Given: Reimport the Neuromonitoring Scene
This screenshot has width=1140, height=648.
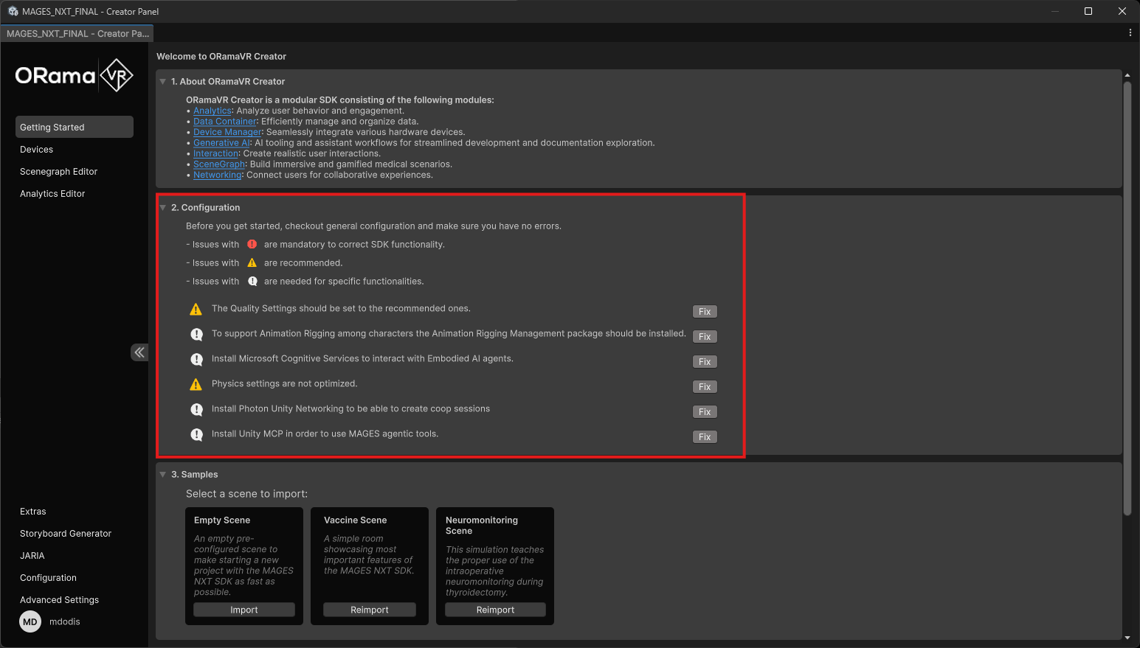Looking at the screenshot, I should [495, 610].
